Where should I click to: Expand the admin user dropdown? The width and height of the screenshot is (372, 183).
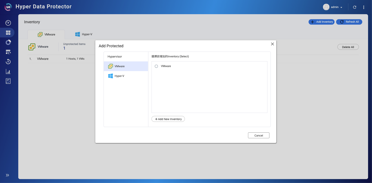pyautogui.click(x=333, y=7)
